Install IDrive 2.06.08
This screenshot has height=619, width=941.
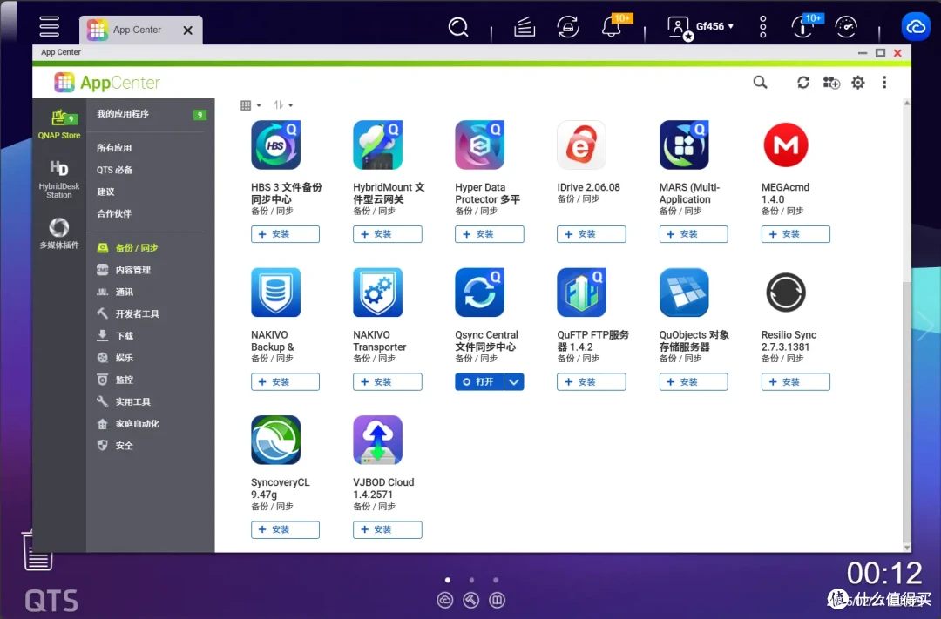(x=591, y=234)
